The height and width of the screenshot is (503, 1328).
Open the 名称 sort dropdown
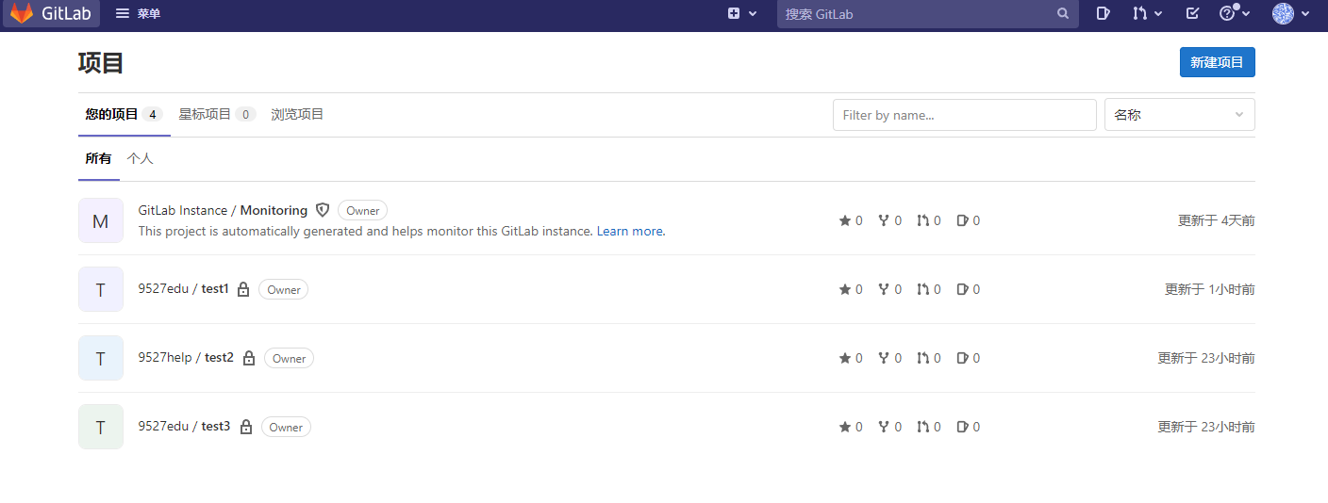[1180, 115]
